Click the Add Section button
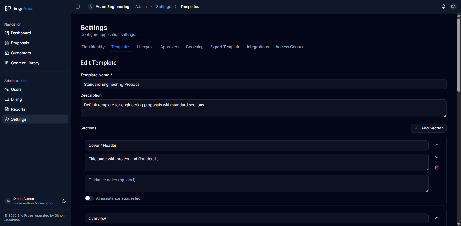Image resolution: width=461 pixels, height=226 pixels. pyautogui.click(x=429, y=128)
